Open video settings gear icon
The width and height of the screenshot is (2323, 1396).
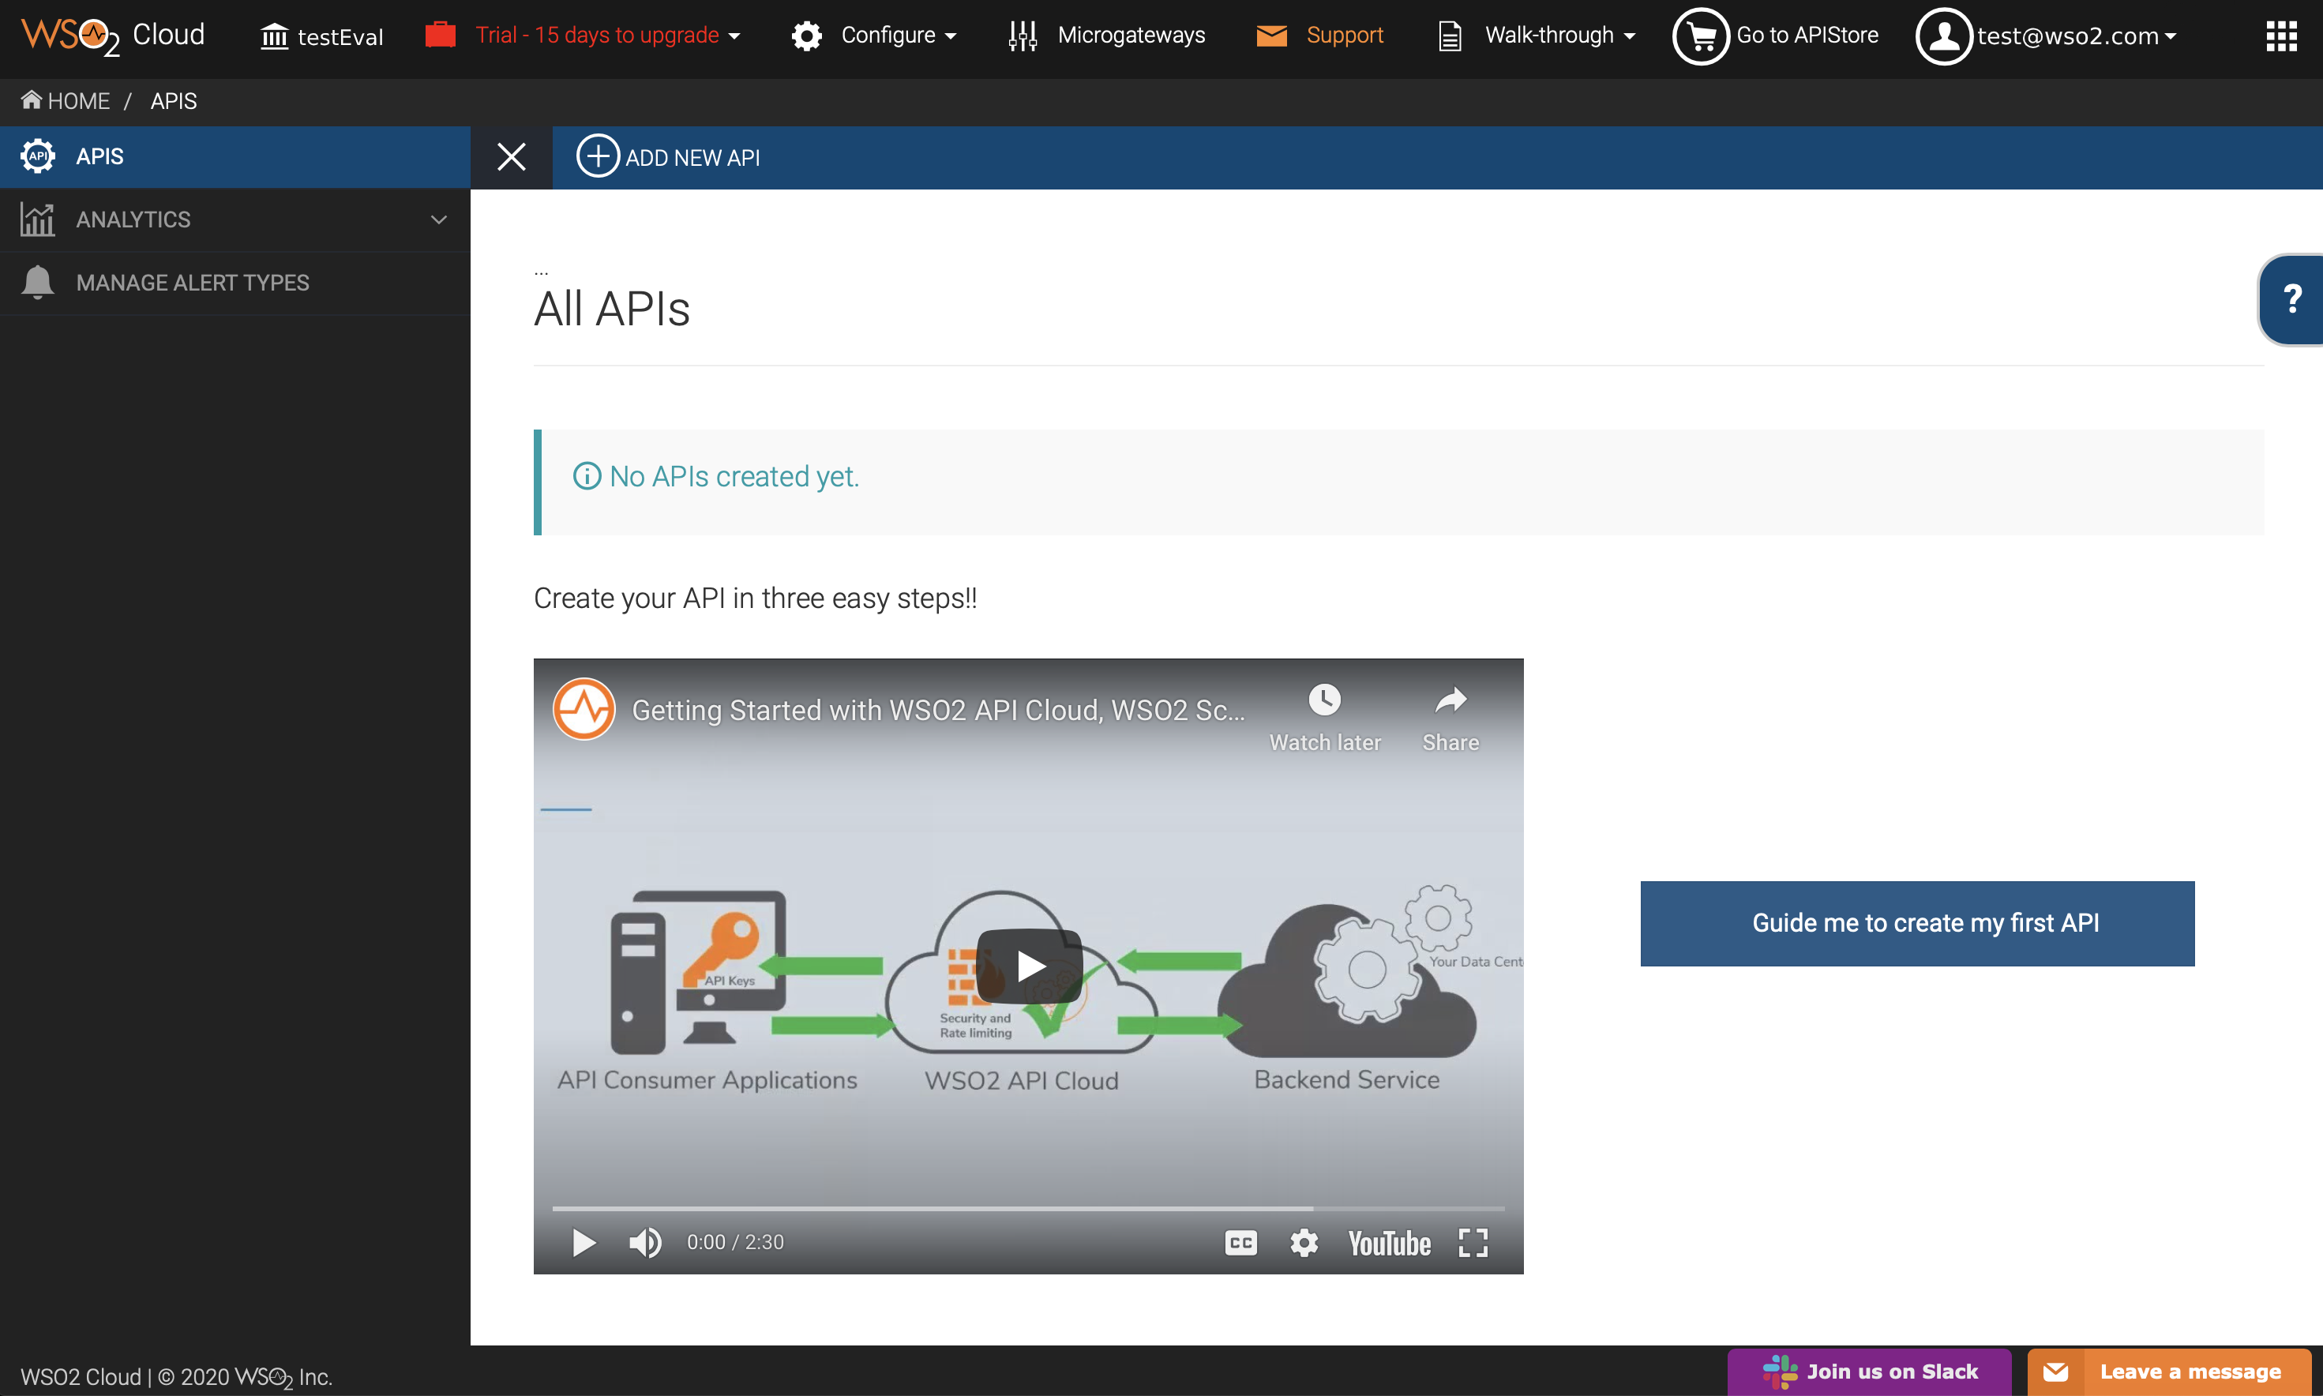[x=1304, y=1242]
